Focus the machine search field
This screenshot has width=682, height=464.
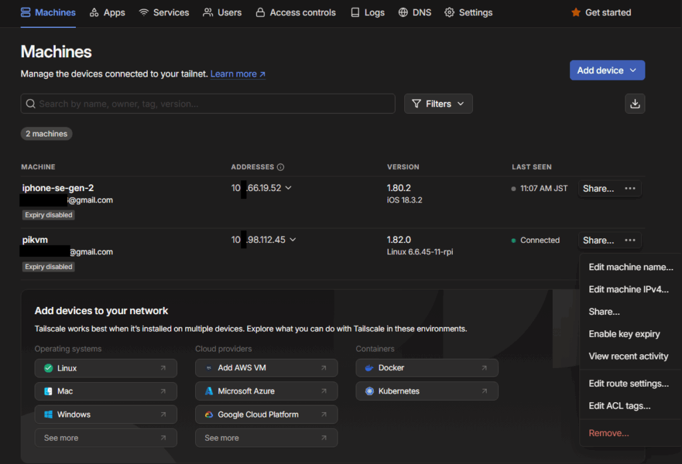(x=208, y=103)
